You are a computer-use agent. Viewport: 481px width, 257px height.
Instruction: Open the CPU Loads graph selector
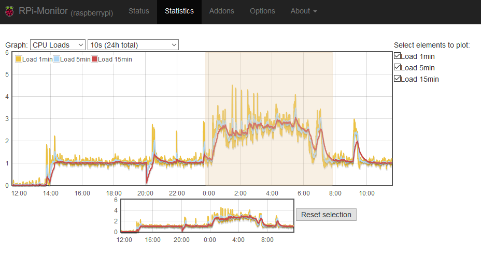(x=58, y=45)
